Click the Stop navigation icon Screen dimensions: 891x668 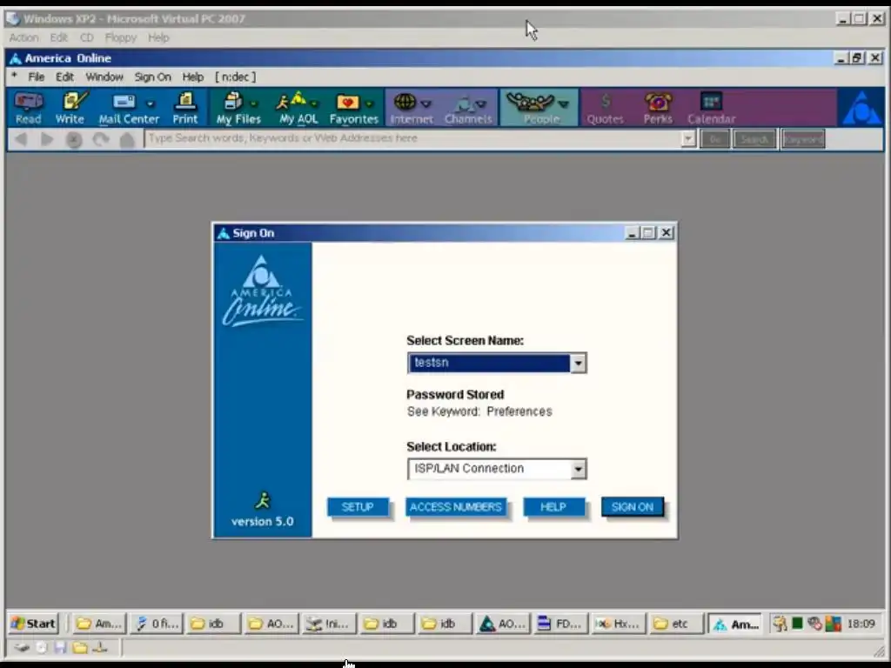[74, 139]
